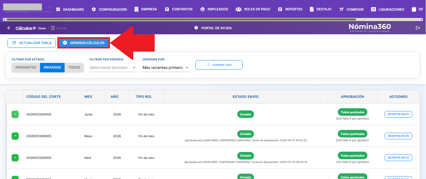Click the Liquidaciones list icon
This screenshot has width=426, height=179.
pos(373,9)
